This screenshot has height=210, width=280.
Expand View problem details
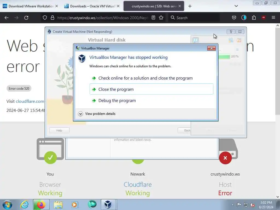point(97,114)
